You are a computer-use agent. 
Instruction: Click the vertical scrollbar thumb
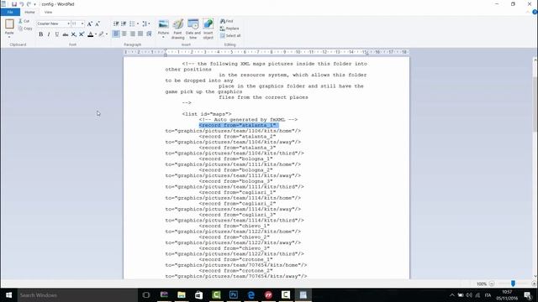(535, 104)
